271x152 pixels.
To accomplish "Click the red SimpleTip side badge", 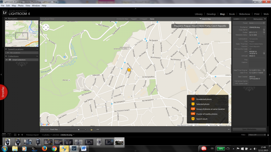I will (3, 92).
